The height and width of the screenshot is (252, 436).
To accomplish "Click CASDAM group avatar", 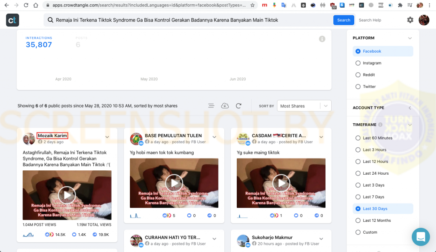I will (243, 139).
